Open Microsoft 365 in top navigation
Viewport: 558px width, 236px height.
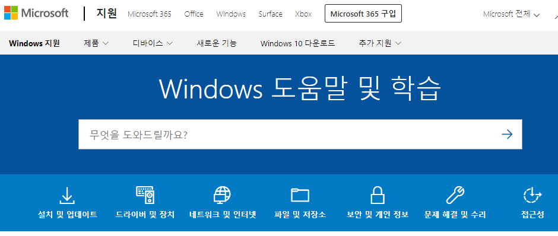point(150,14)
